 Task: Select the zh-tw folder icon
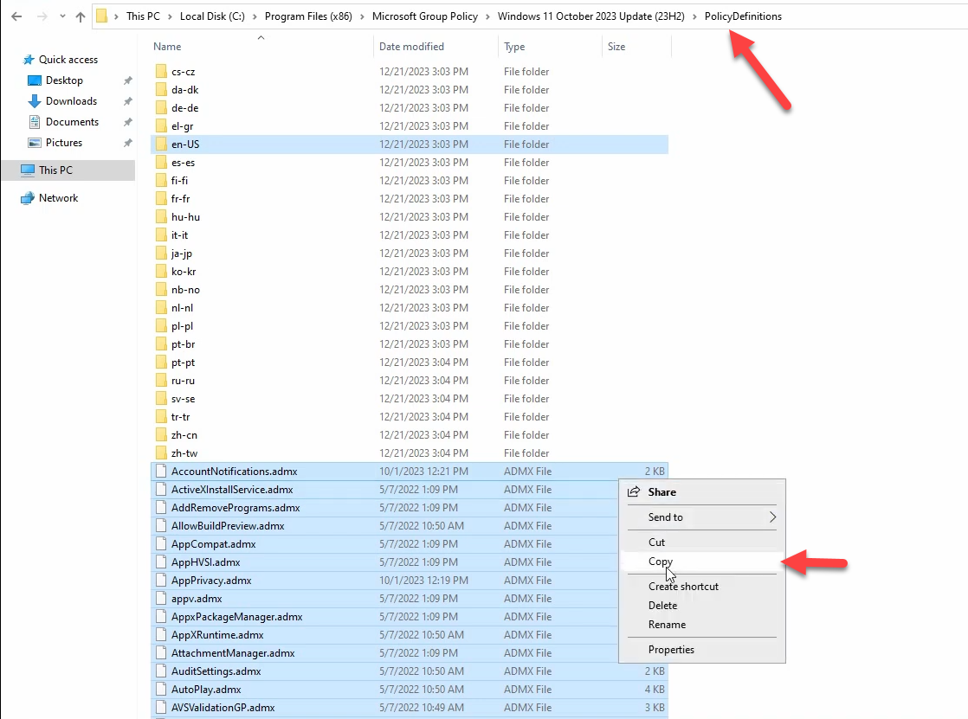coord(161,453)
